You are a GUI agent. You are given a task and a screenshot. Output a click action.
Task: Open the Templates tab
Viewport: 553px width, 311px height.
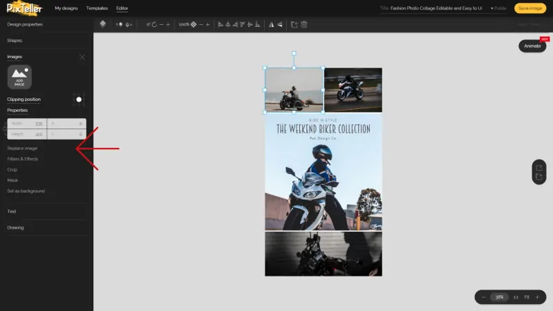[97, 8]
